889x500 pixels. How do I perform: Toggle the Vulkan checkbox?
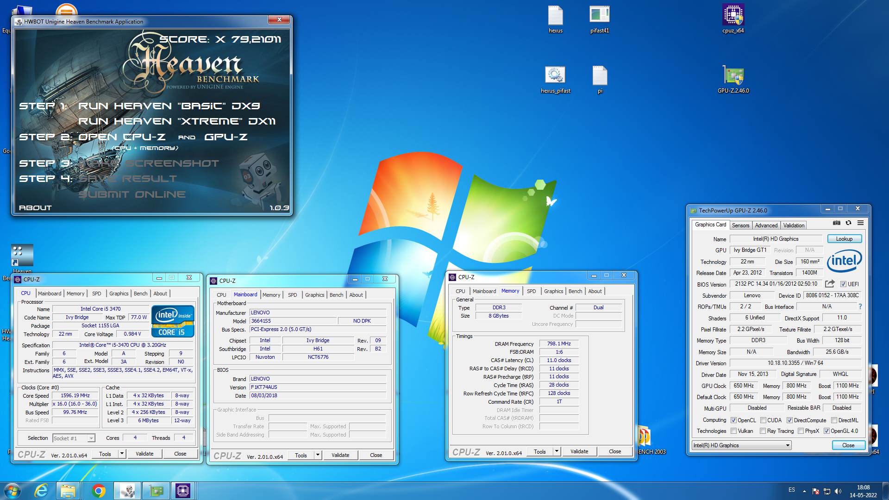(733, 431)
